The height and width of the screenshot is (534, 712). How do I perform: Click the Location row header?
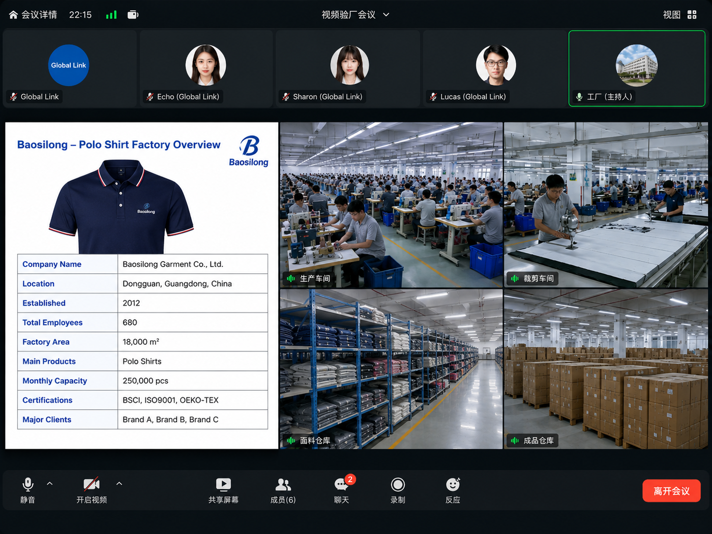(68, 284)
